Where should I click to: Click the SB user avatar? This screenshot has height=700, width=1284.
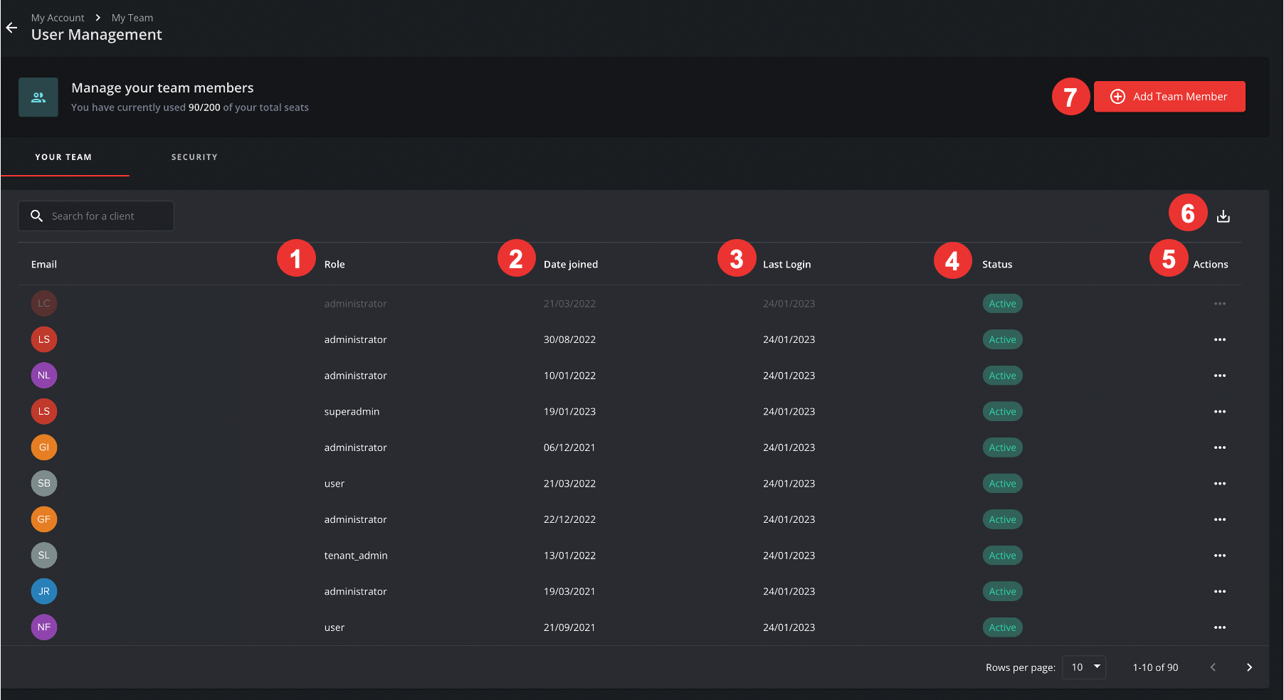coord(44,484)
